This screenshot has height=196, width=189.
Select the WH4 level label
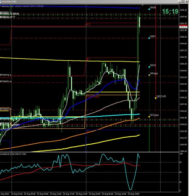tap(153, 8)
